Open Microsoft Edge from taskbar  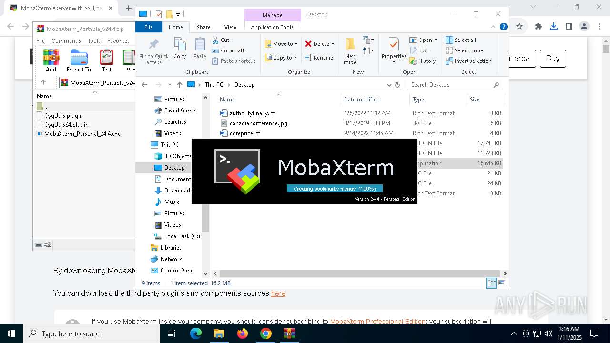click(x=196, y=333)
